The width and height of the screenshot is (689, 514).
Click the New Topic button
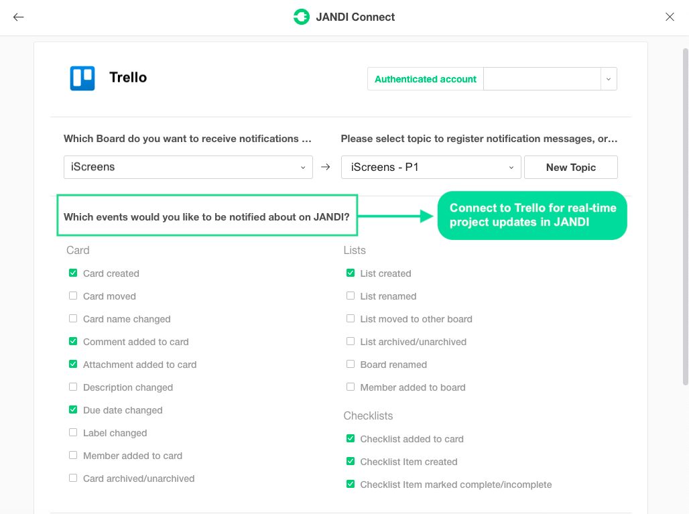pos(571,168)
